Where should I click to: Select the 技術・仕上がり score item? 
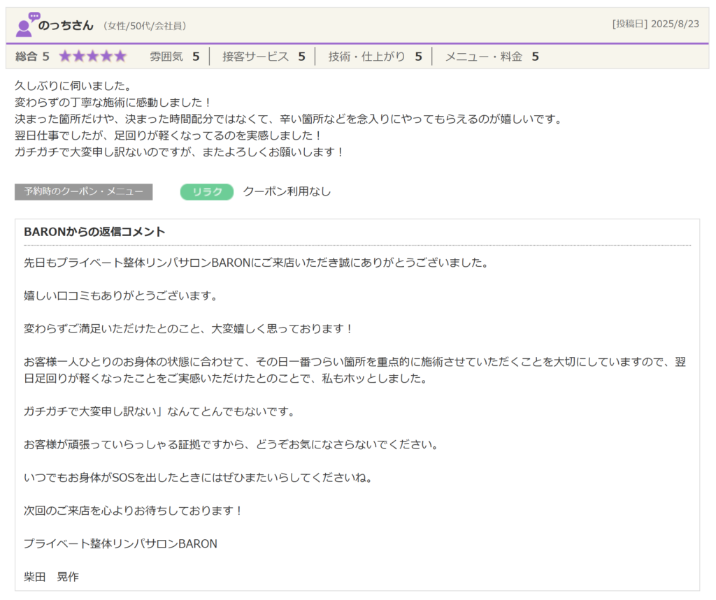pos(375,57)
